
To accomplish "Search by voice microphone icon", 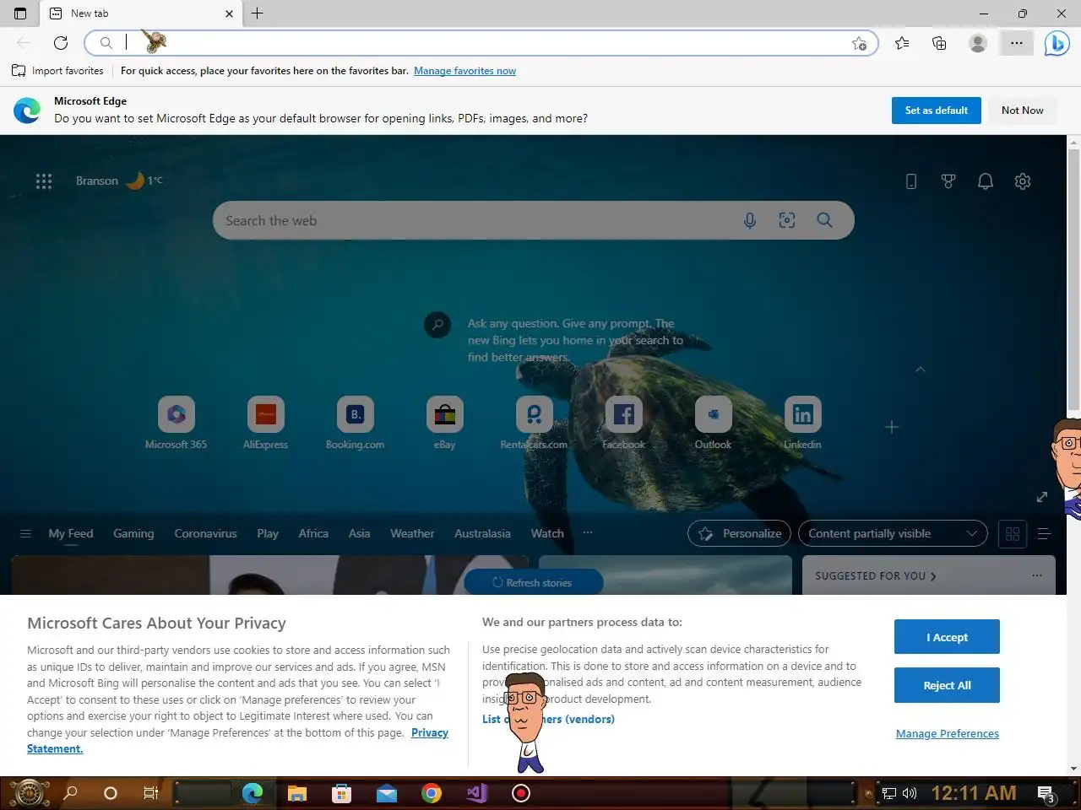I will (749, 220).
